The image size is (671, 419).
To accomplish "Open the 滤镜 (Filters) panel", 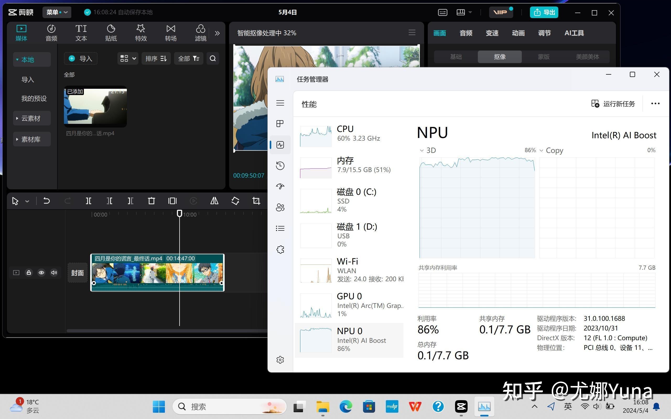I will 201,32.
